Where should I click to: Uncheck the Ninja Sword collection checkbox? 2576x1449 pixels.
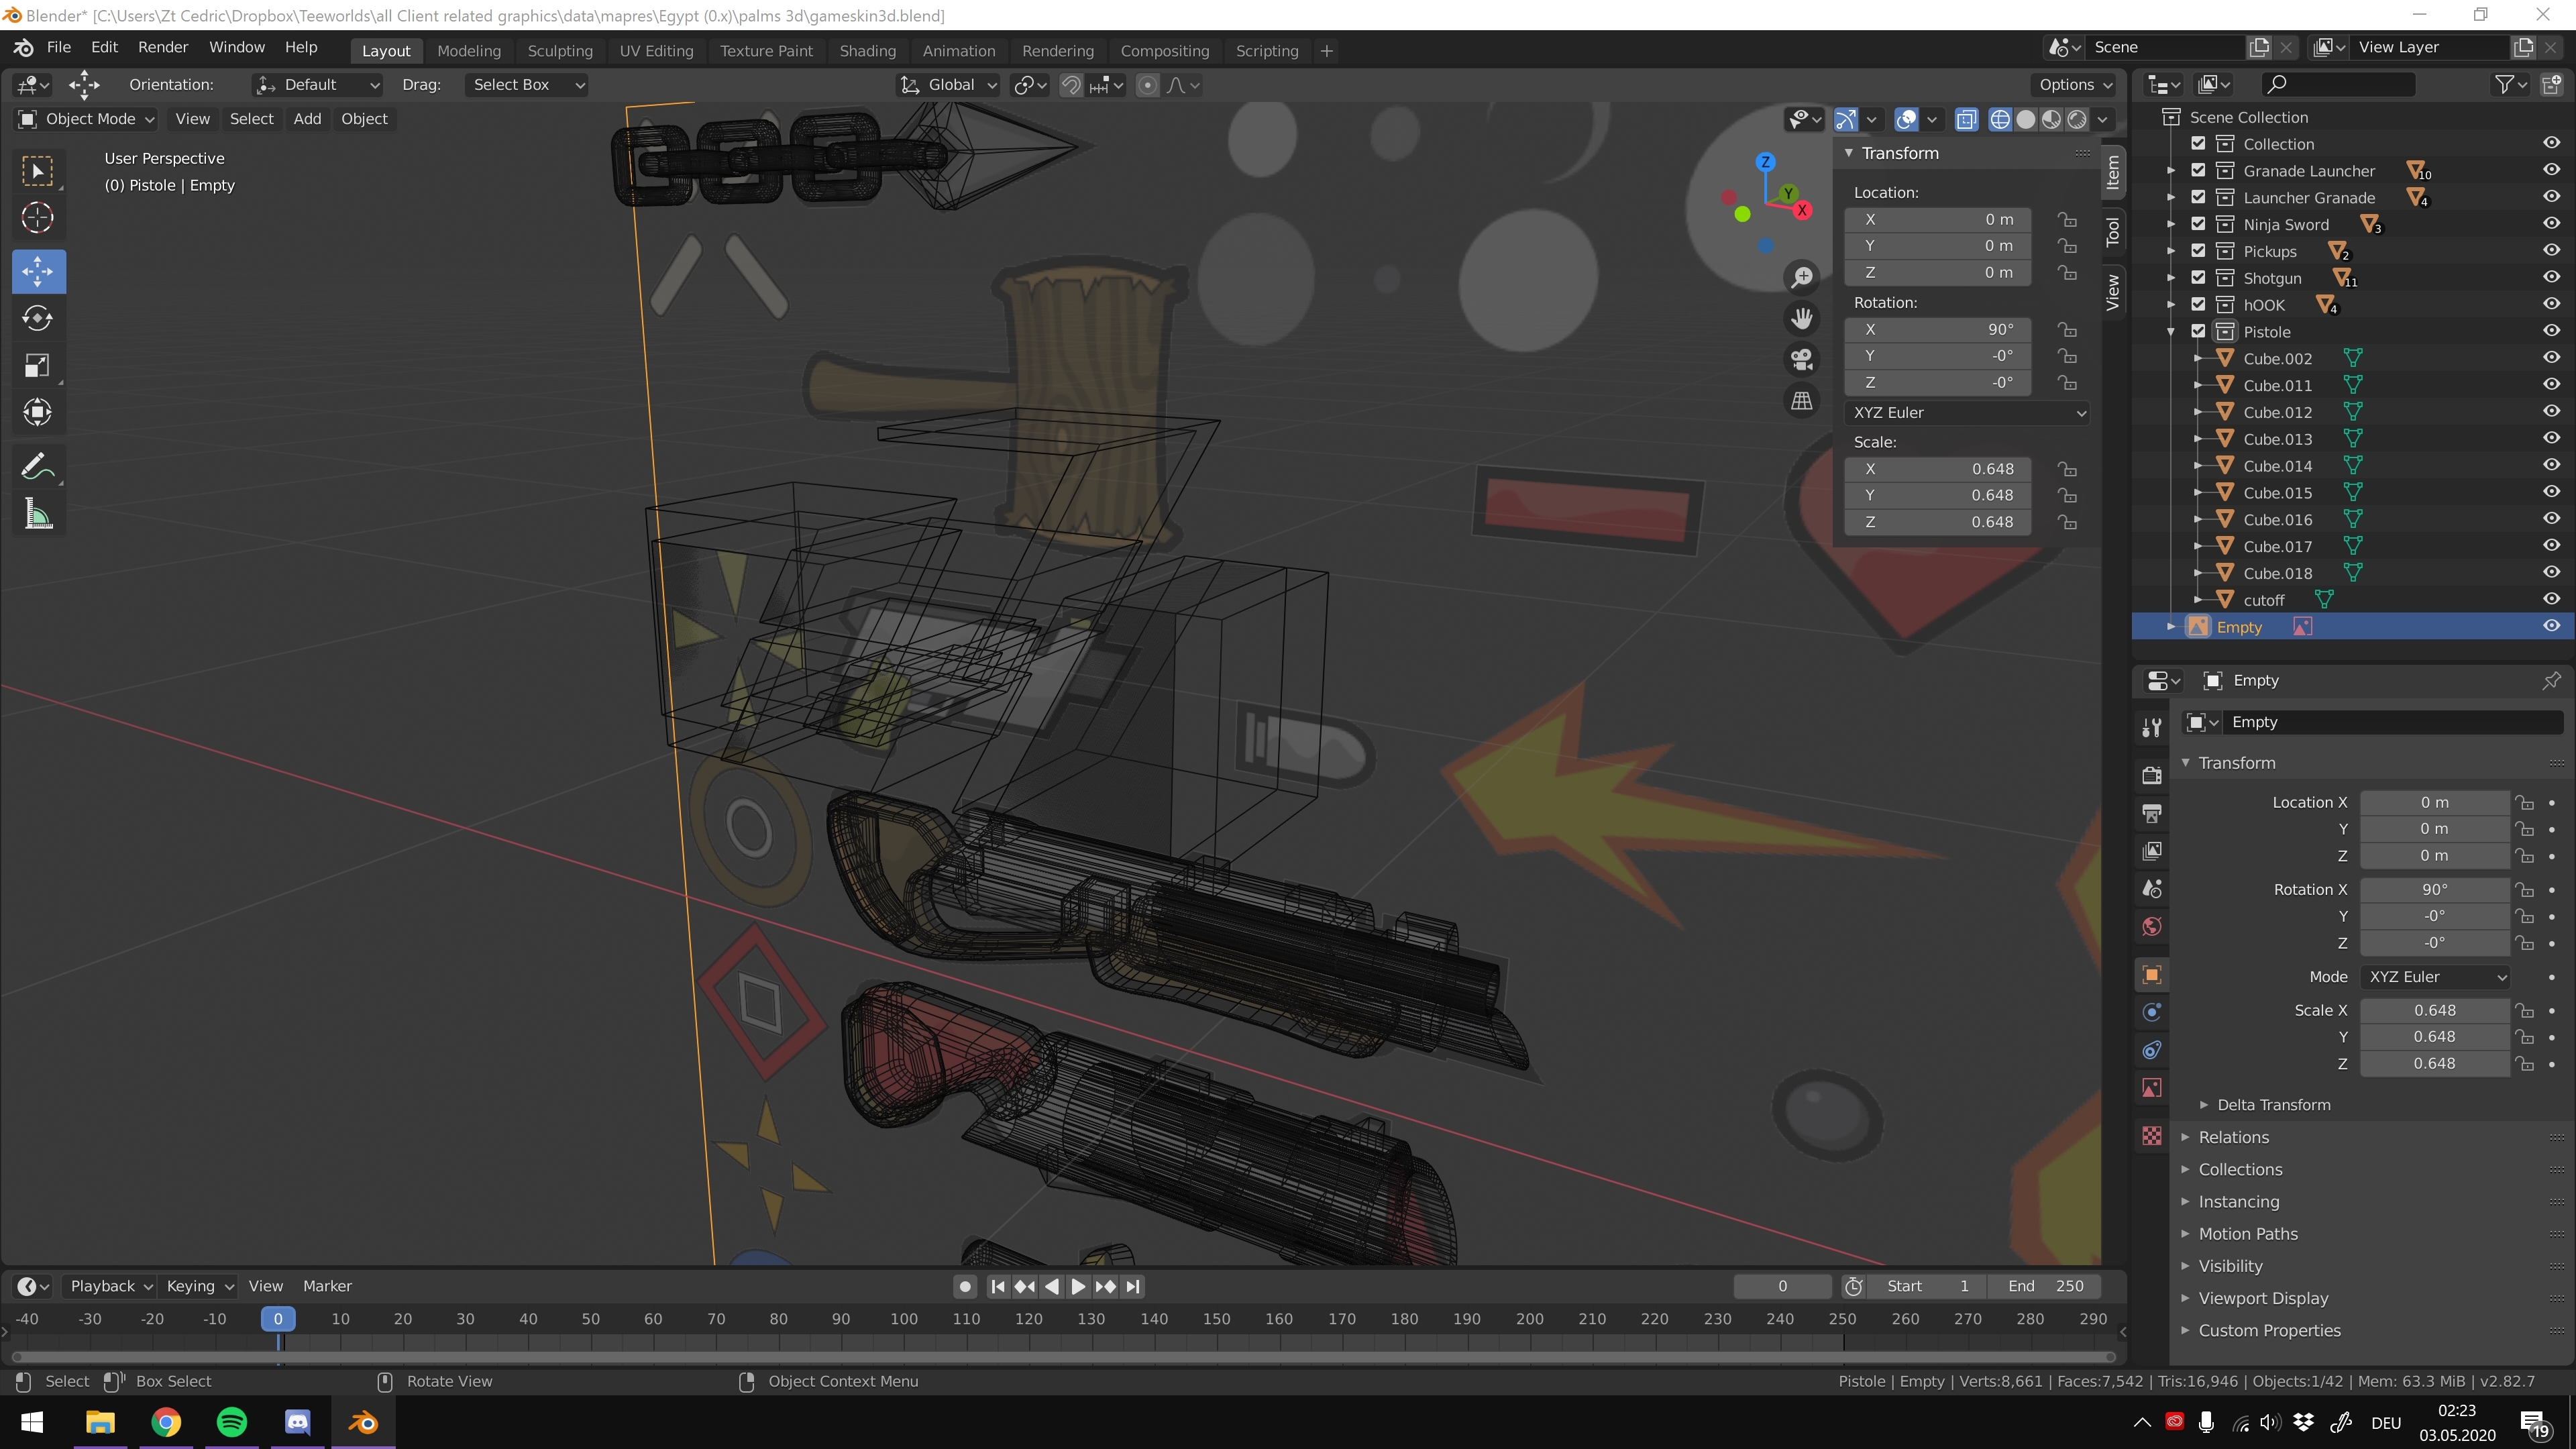(x=2198, y=224)
